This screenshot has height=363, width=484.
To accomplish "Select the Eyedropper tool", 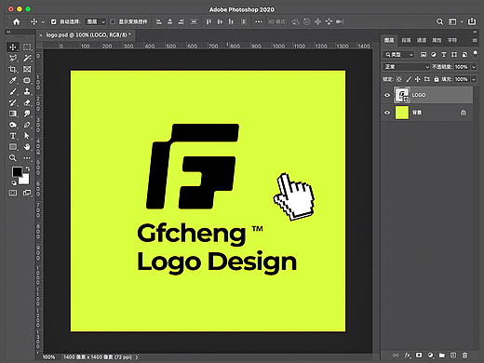I will tap(13, 80).
